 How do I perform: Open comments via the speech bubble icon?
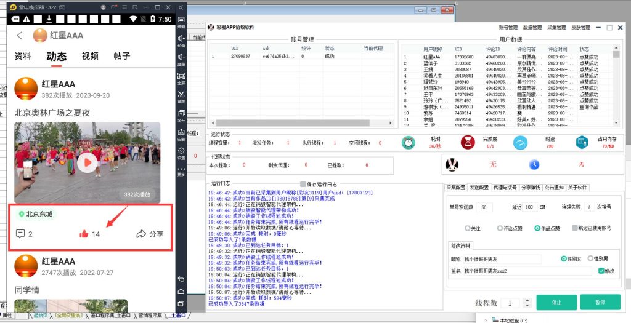(20, 234)
